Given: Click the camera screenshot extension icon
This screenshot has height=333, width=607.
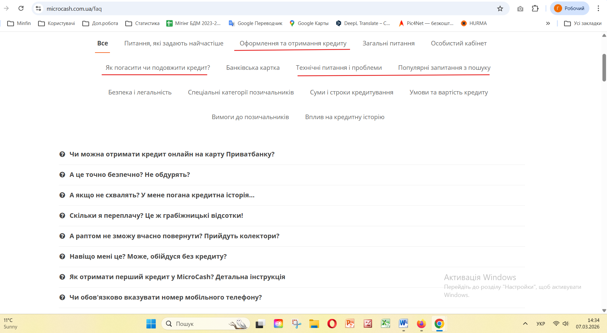Looking at the screenshot, I should coord(520,8).
